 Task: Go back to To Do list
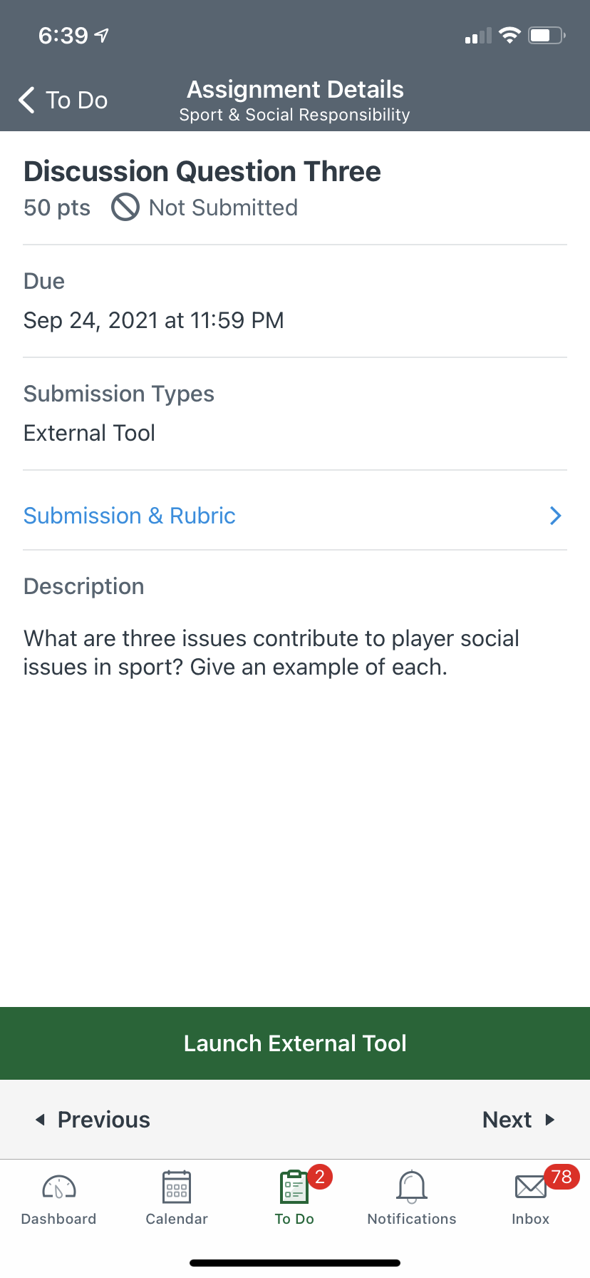tap(77, 101)
